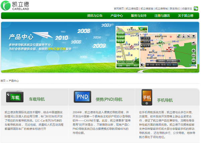
Task: Click the paper airplane graphic in banner
Action: (x=43, y=35)
